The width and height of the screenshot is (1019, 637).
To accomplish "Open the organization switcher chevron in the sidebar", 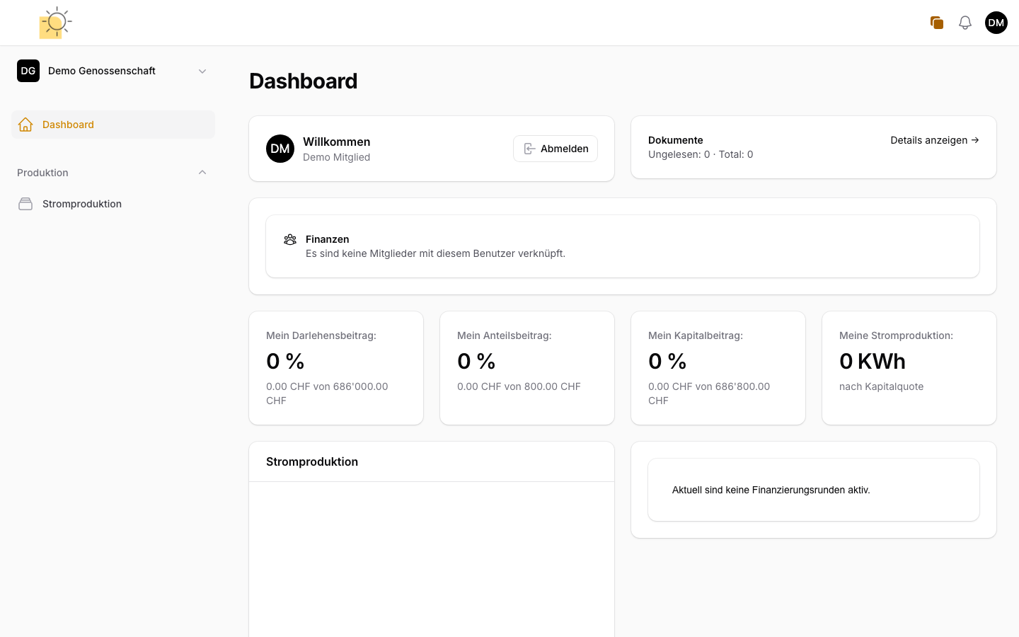I will (202, 71).
